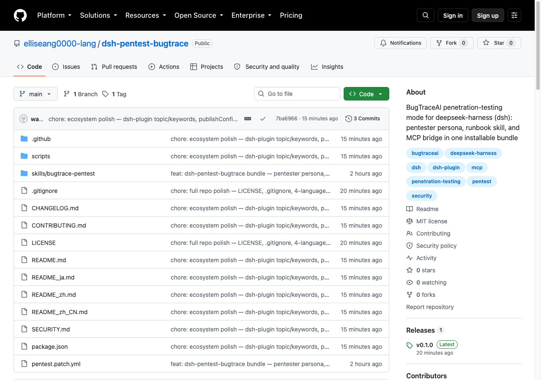Viewport: 541px width, 380px height.
Task: Open the .gitignore file
Action: point(44,191)
